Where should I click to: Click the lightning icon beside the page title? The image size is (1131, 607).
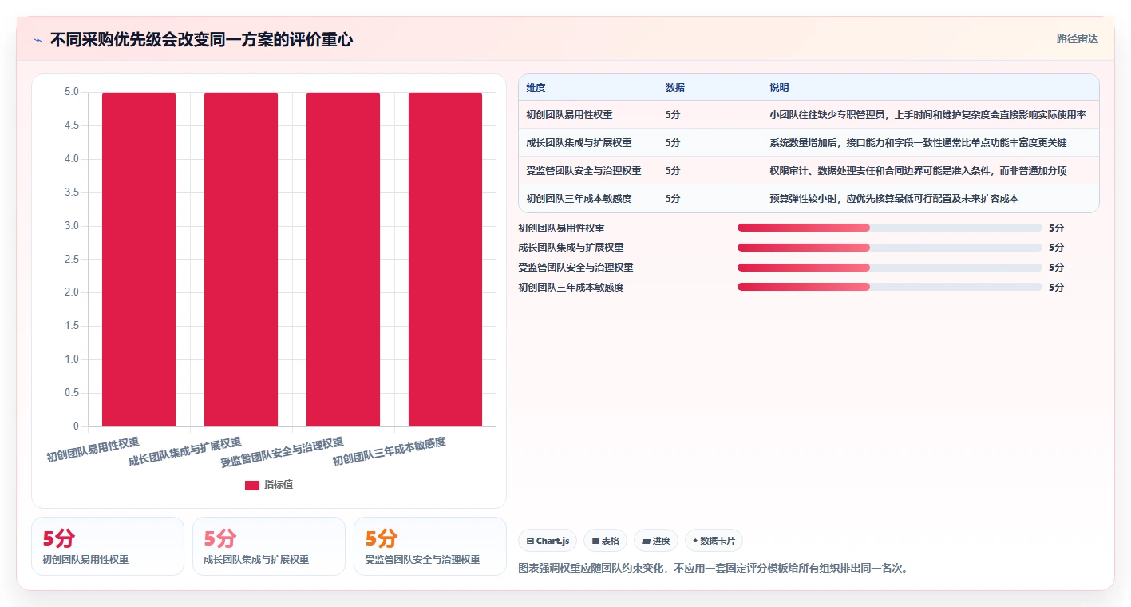[38, 40]
